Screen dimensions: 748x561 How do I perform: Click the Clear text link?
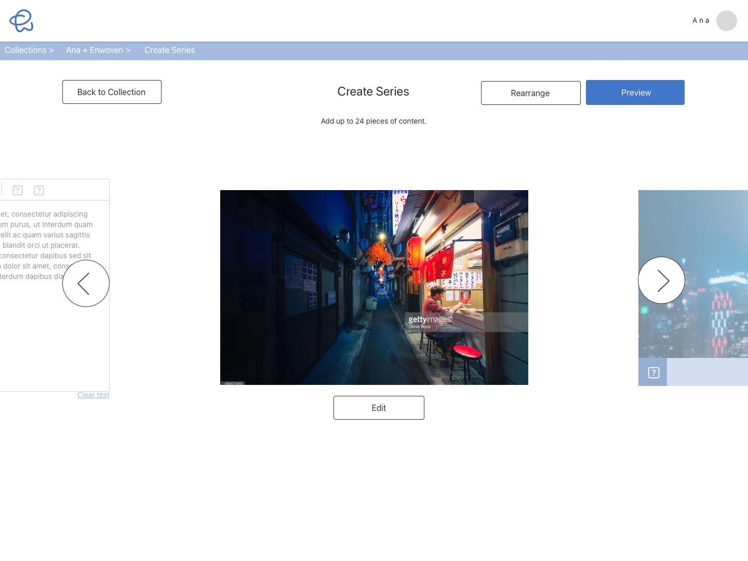(x=93, y=395)
